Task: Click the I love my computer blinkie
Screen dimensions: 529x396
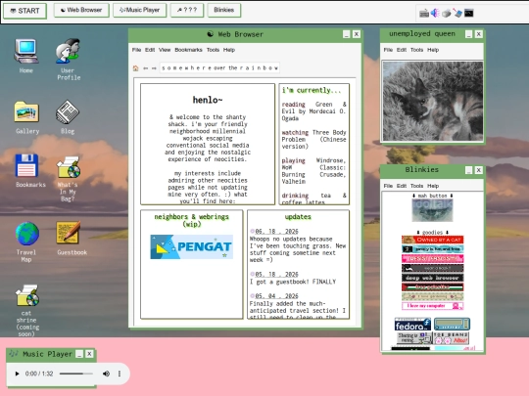Action: pos(433,306)
